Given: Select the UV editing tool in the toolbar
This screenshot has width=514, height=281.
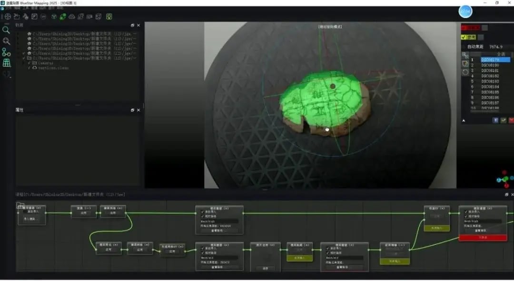Looking at the screenshot, I should coord(43,17).
